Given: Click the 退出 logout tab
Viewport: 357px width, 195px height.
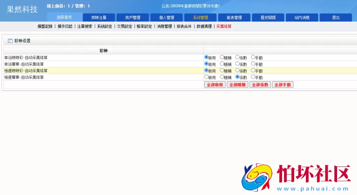Looking at the screenshot, I should coord(336,17).
